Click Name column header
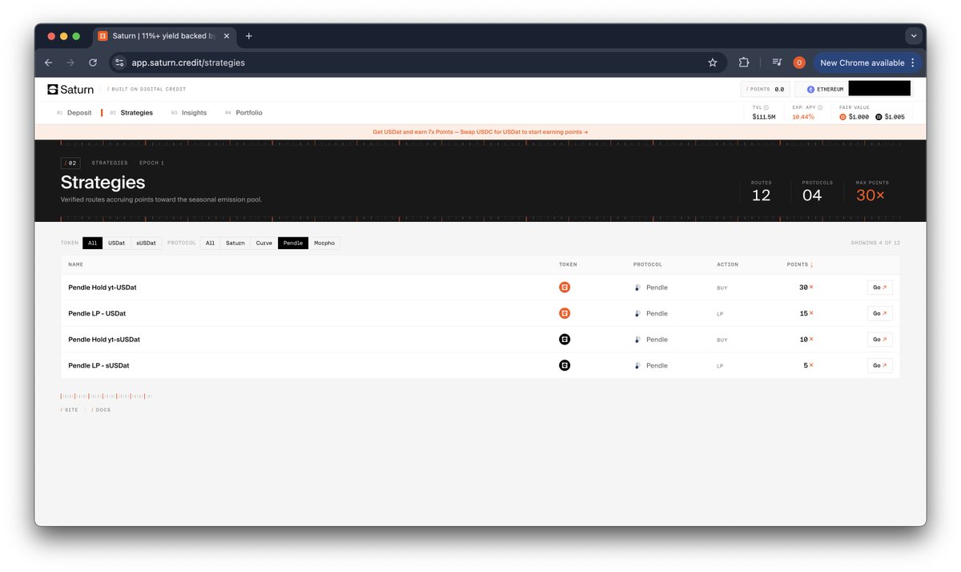This screenshot has width=961, height=572. [76, 264]
